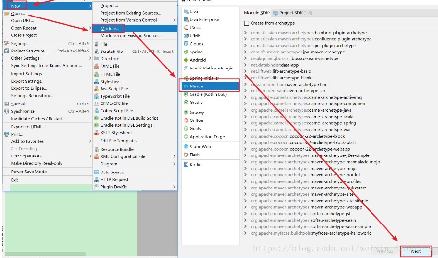438x258 pixels.
Task: Choose Project from Version Control
Action: pyautogui.click(x=135, y=20)
